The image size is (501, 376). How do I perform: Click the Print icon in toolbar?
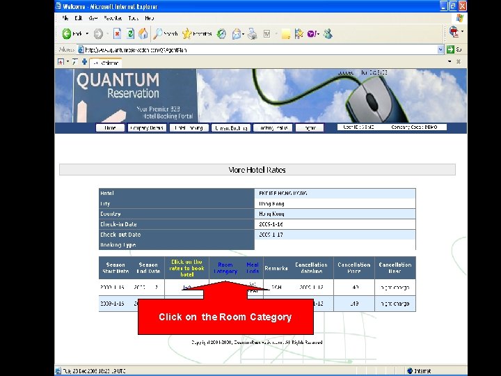(253, 33)
